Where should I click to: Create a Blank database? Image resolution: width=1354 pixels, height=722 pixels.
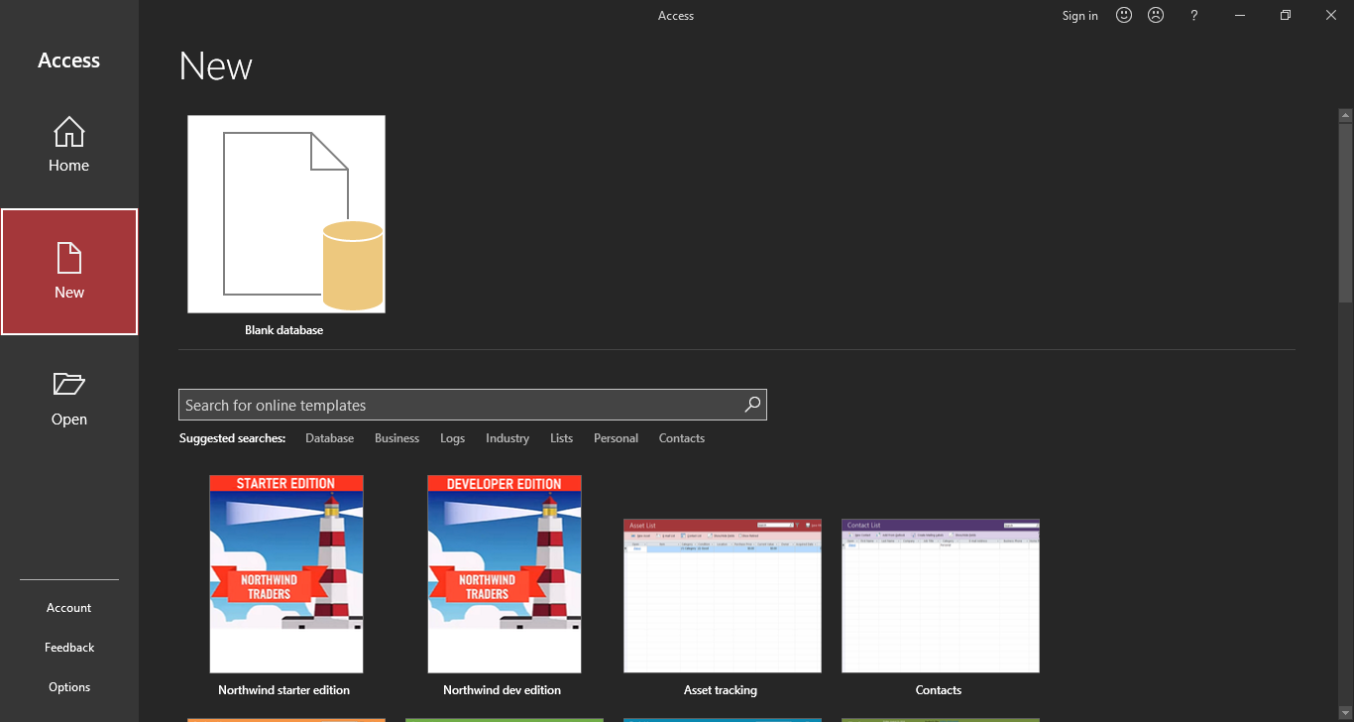tap(285, 214)
